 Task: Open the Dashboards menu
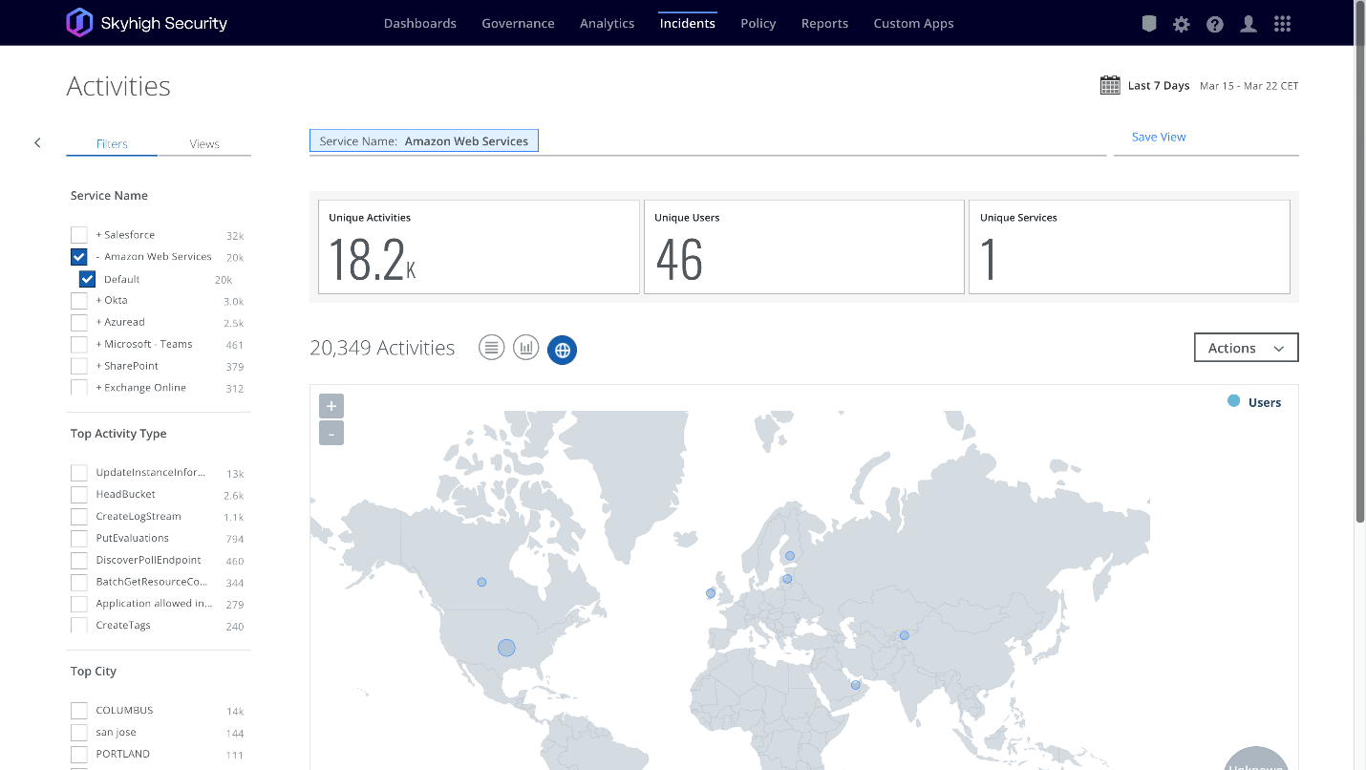pyautogui.click(x=420, y=24)
